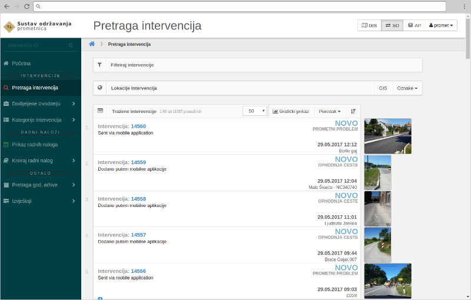Open the Oznake dropdown
Screen dimensions: 471x300
(x=407, y=88)
